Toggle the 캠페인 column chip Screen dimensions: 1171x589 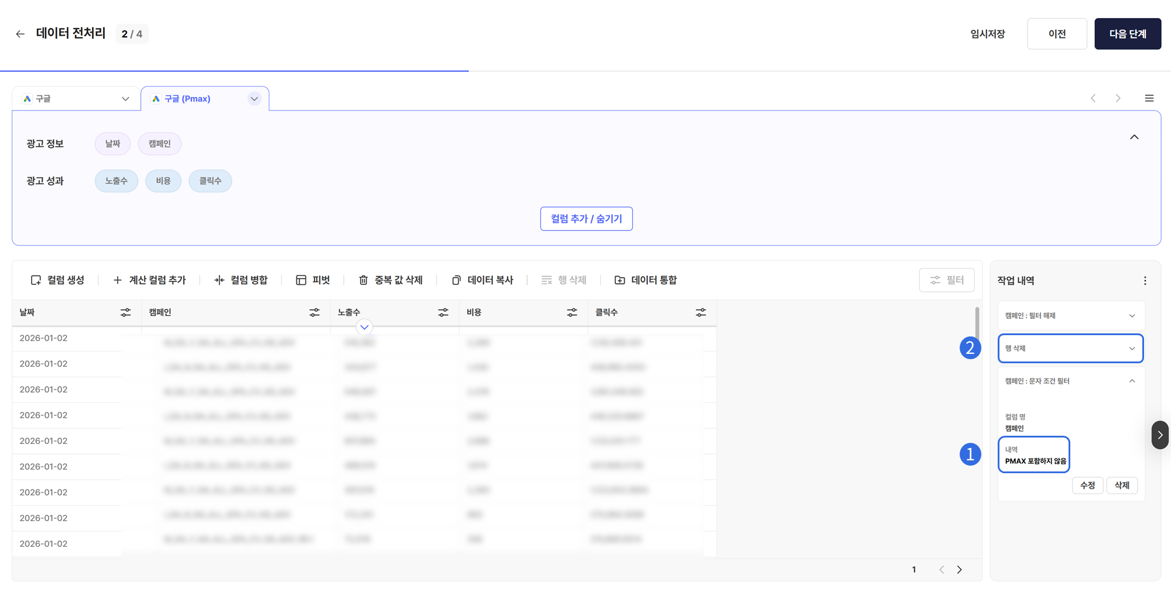click(x=159, y=144)
